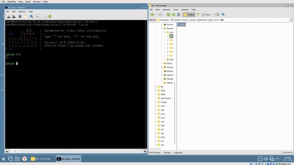Open the Network menu
The image size is (294, 165).
166,10
